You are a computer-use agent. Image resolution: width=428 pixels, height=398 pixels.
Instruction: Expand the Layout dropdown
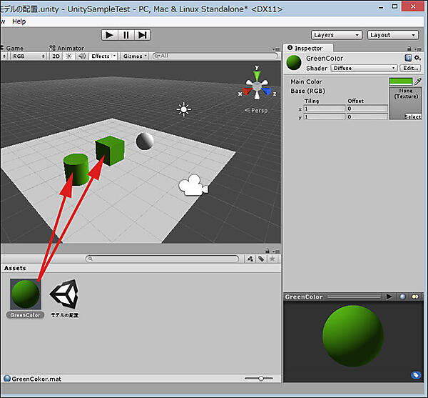pyautogui.click(x=393, y=35)
